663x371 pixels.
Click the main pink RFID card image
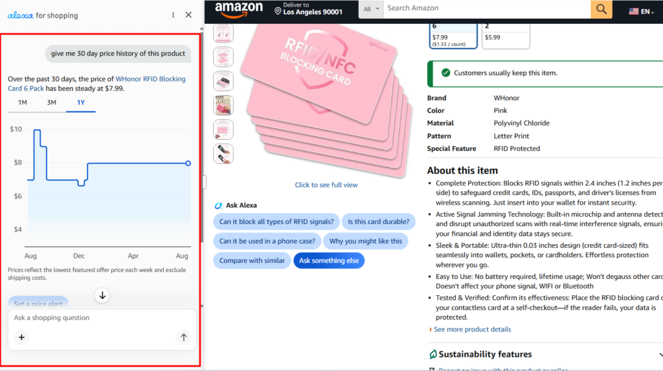(326, 102)
